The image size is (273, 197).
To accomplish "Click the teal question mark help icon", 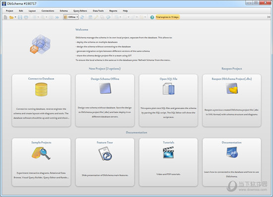I will [152, 17].
